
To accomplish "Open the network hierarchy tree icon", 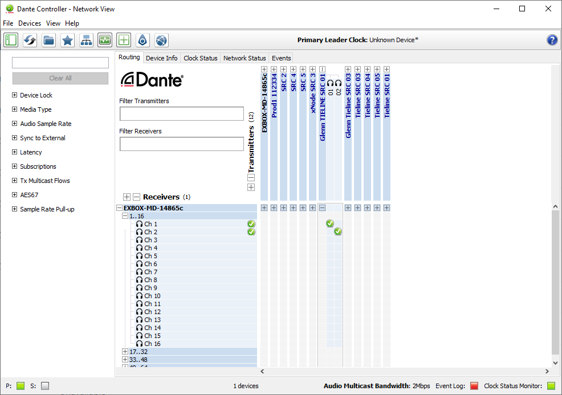I will point(86,40).
